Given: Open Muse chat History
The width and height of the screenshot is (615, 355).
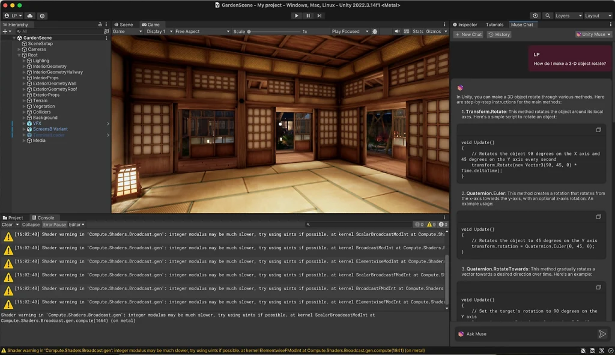Looking at the screenshot, I should point(499,34).
